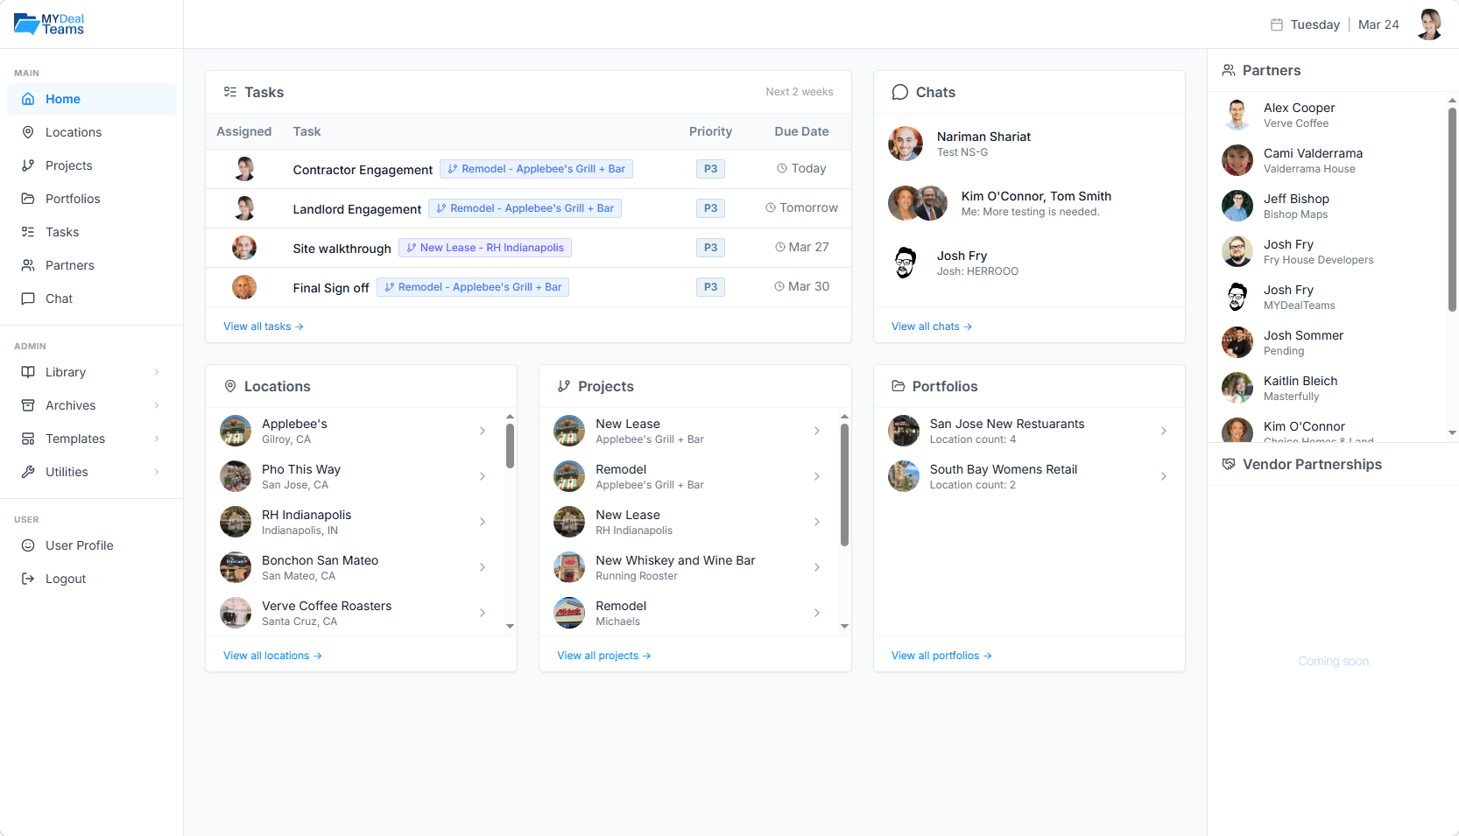Select the Partners icon in the sidebar

[29, 265]
